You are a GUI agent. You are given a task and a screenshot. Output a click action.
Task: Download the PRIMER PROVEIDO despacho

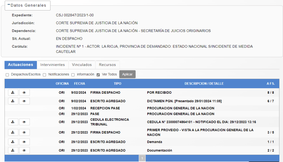(13, 132)
